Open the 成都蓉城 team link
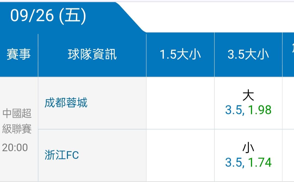Viewport: 294px width, 182px height. 66,103
